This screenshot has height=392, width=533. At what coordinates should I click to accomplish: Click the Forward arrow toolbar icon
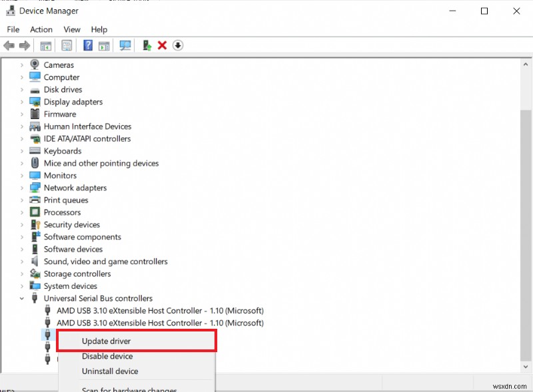pos(25,45)
